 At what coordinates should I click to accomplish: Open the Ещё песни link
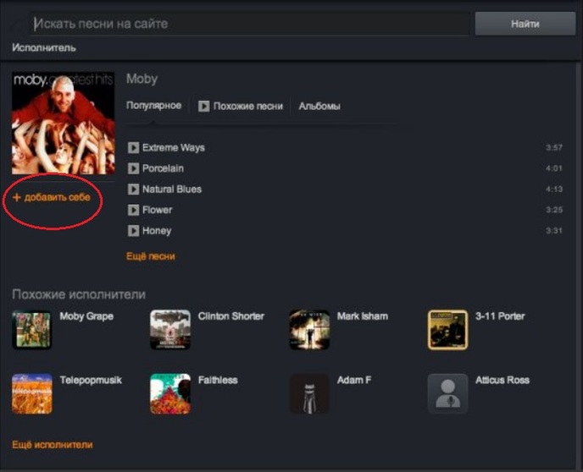(151, 256)
